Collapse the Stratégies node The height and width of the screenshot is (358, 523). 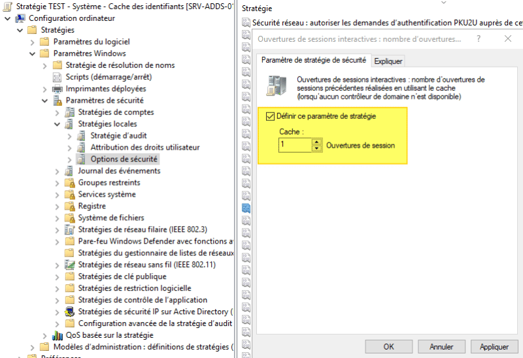[x=20, y=30]
